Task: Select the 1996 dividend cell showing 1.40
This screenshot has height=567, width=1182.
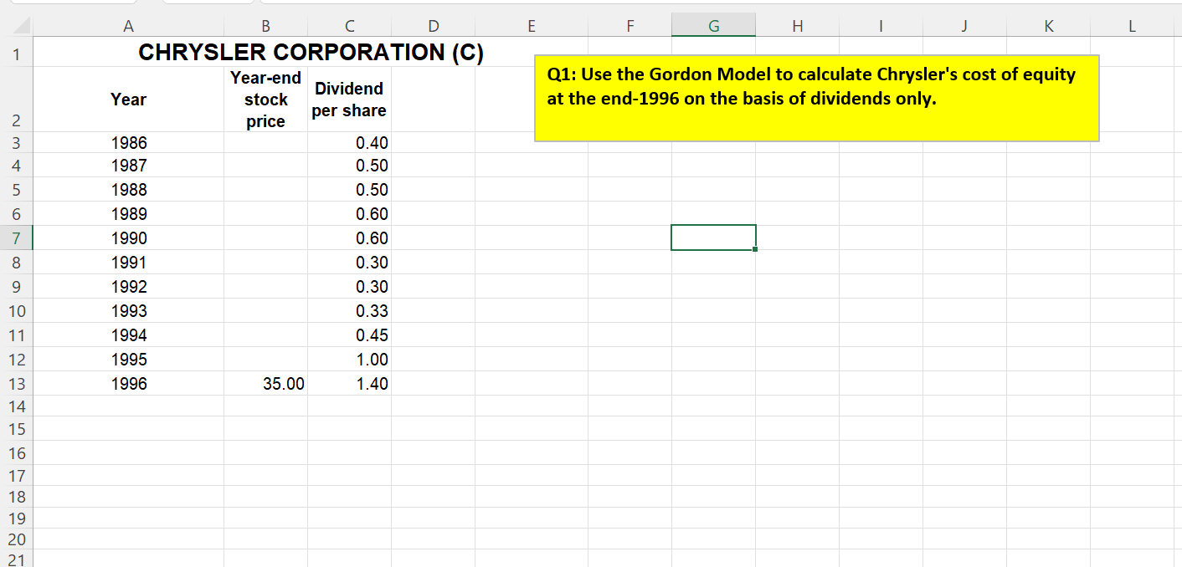Action: click(349, 383)
